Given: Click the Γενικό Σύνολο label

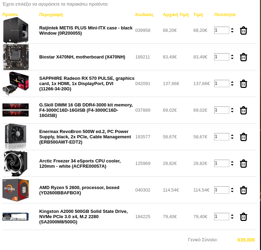Looking at the screenshot, I should (x=203, y=239).
